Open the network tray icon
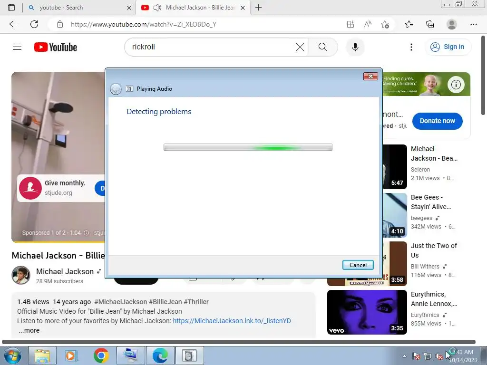This screenshot has height=365, width=487. 428,356
